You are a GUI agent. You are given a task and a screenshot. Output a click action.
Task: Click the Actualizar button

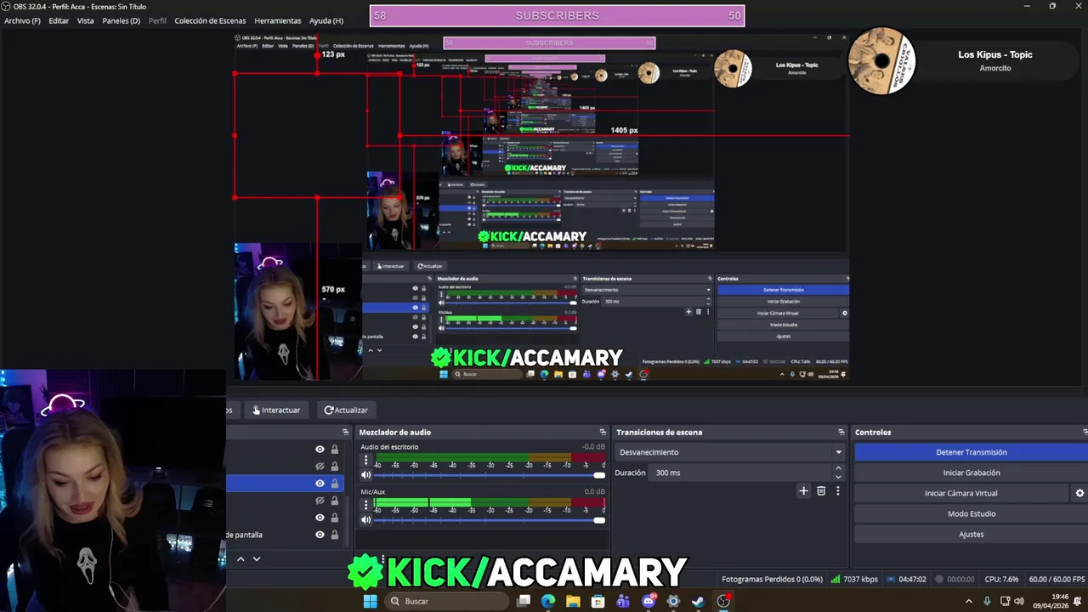[346, 410]
